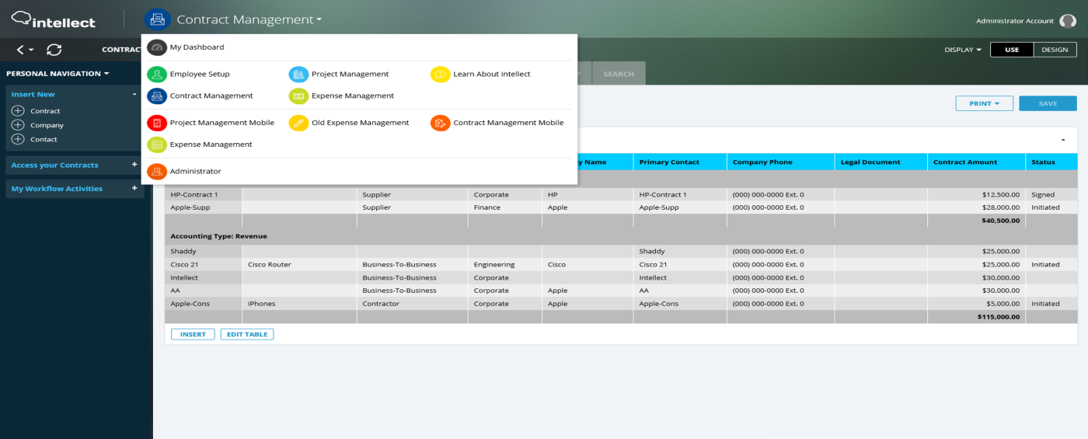1088x439 pixels.
Task: Switch to USE mode
Action: (1012, 50)
